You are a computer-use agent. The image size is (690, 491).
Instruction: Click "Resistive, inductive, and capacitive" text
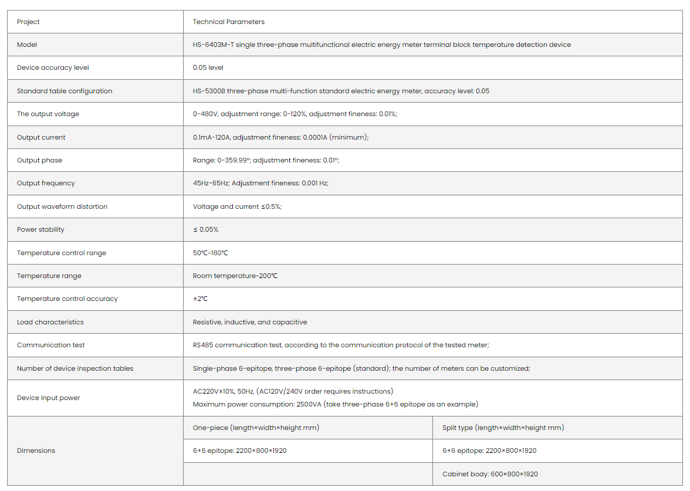tap(250, 322)
